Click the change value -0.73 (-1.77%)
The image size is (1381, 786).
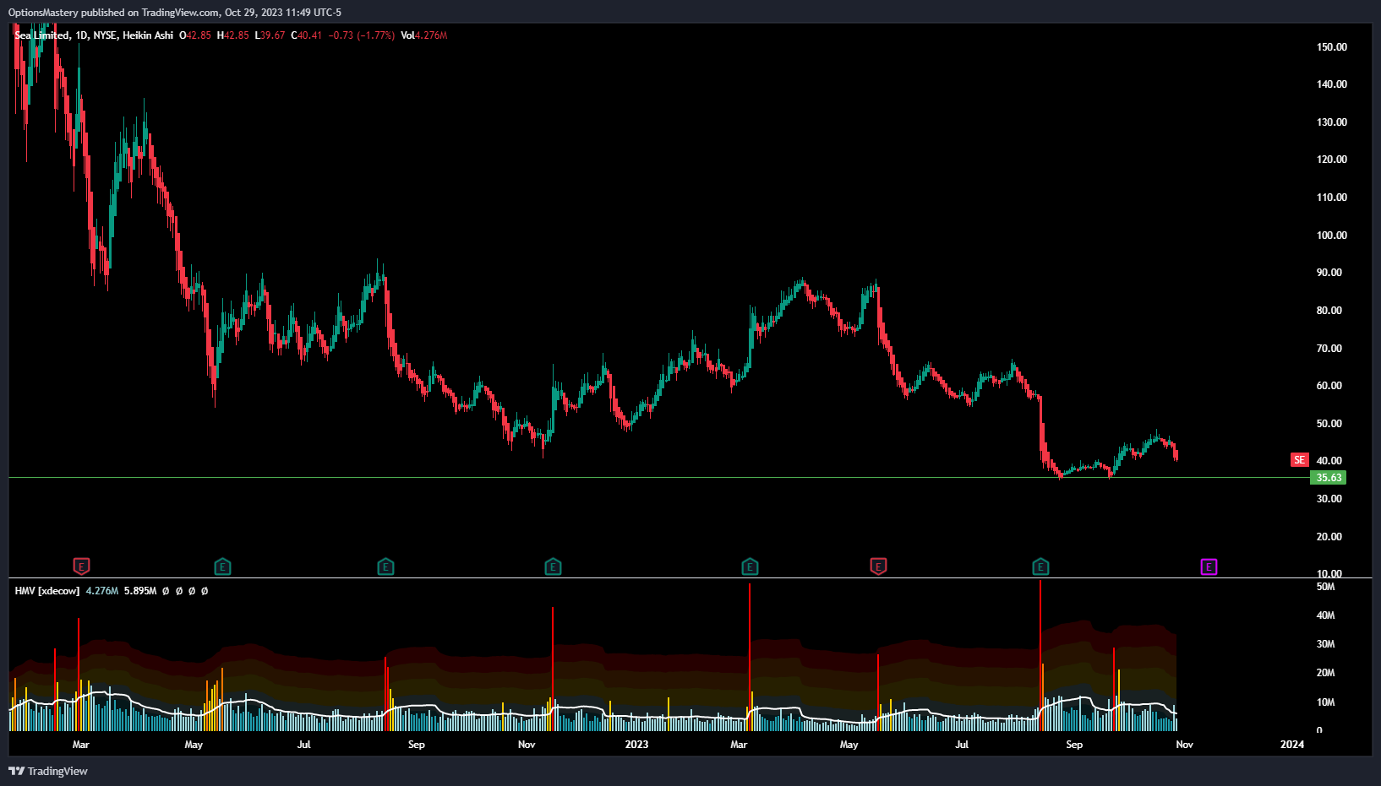click(362, 35)
